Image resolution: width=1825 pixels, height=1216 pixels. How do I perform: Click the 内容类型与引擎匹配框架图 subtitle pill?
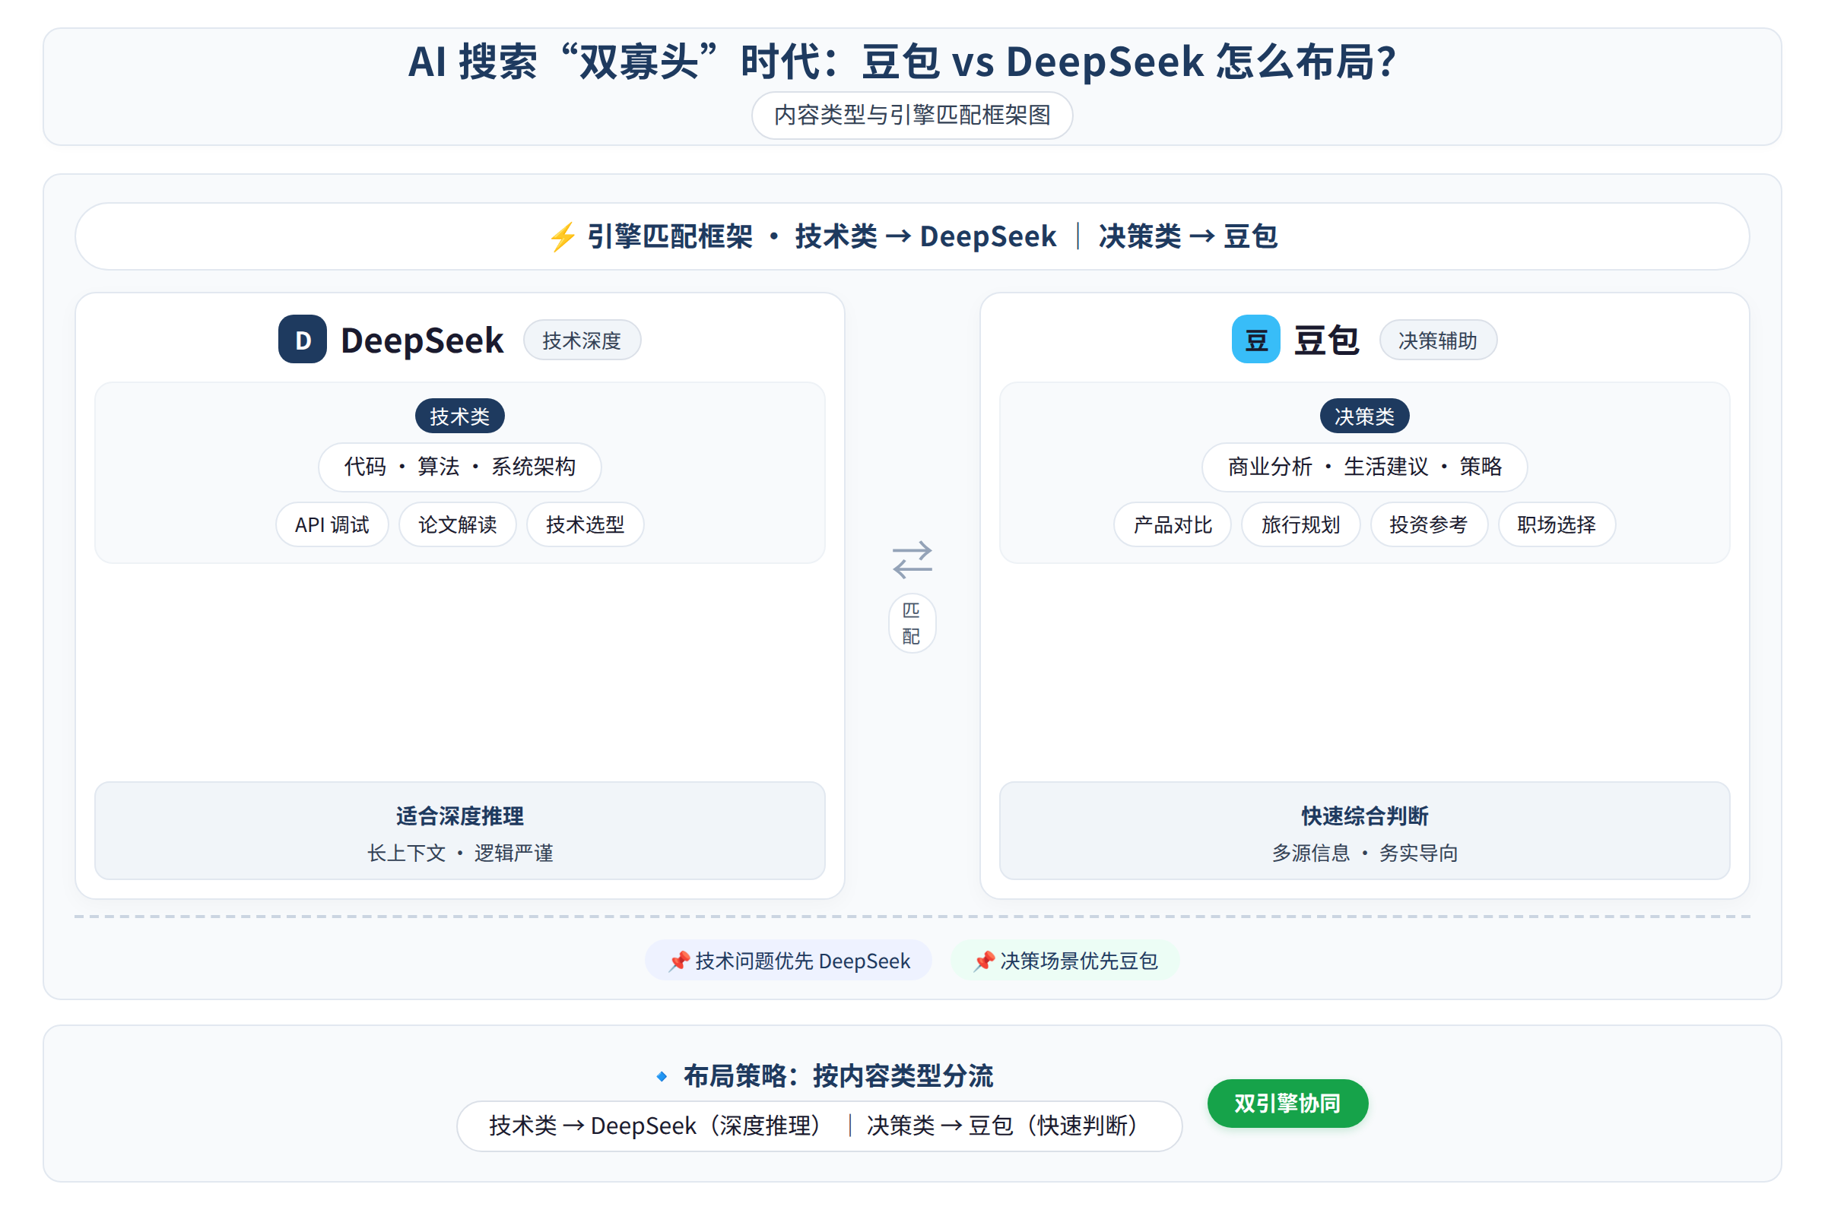[x=912, y=116]
